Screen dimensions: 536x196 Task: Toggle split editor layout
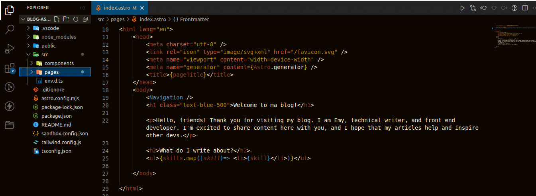pyautogui.click(x=525, y=8)
